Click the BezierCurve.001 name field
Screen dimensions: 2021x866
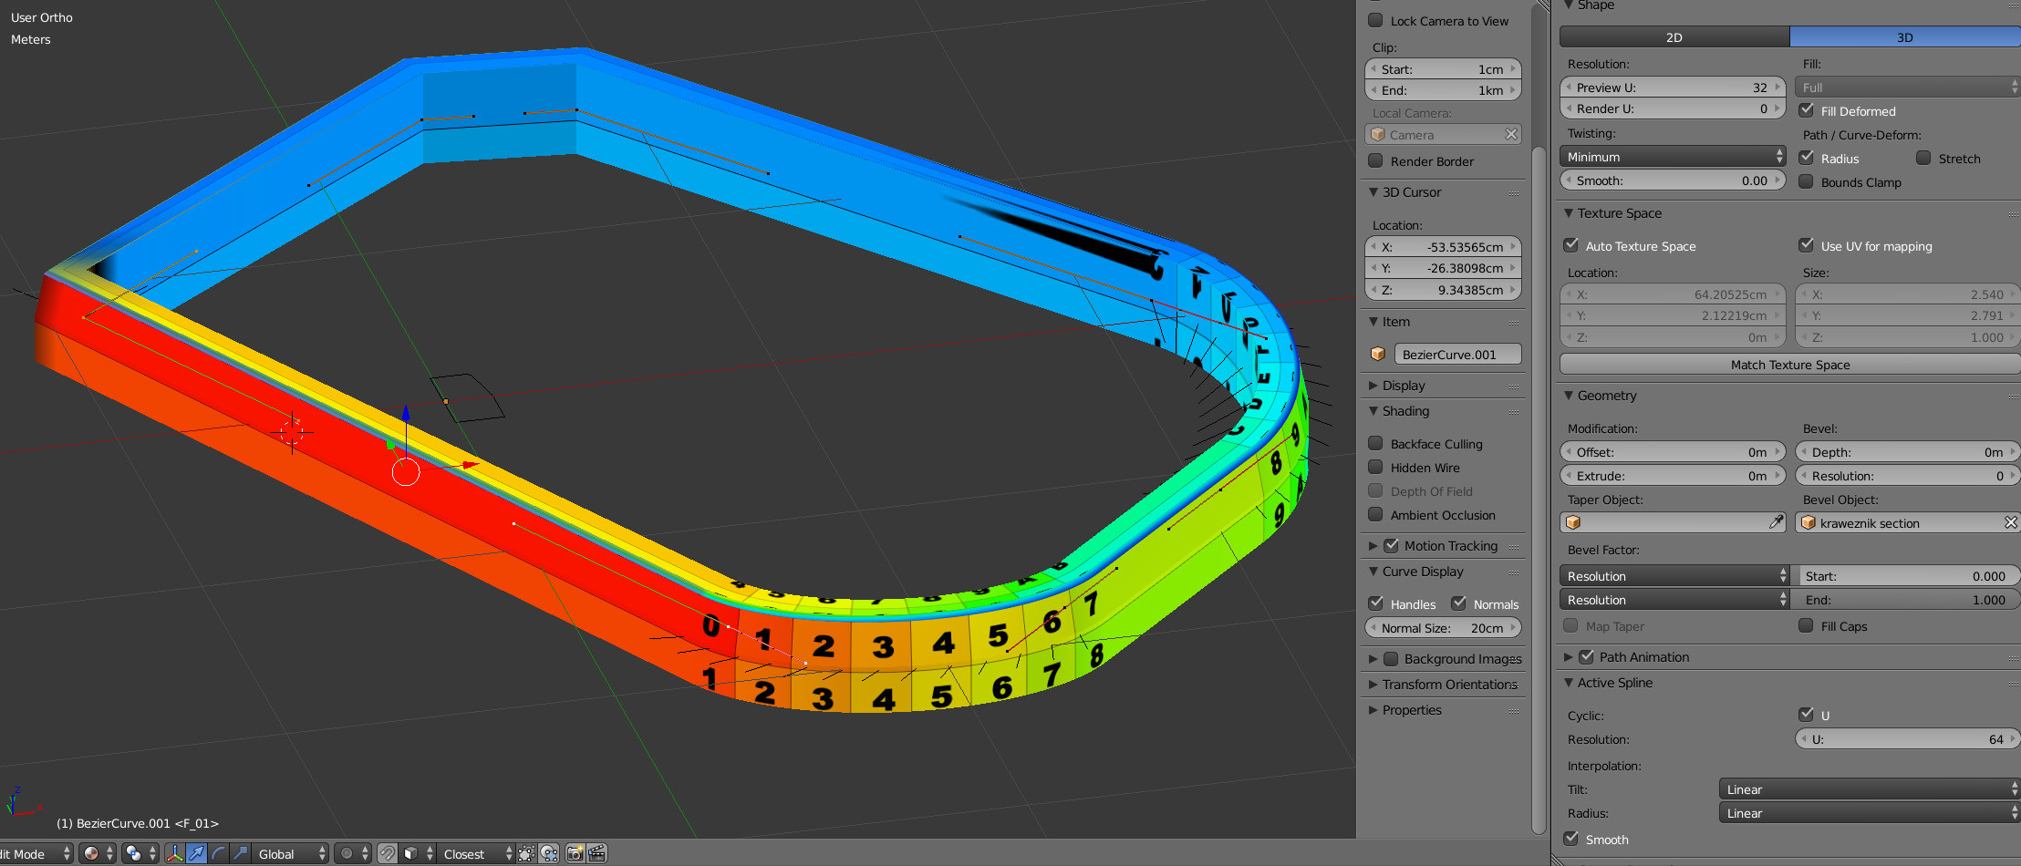tap(1457, 354)
